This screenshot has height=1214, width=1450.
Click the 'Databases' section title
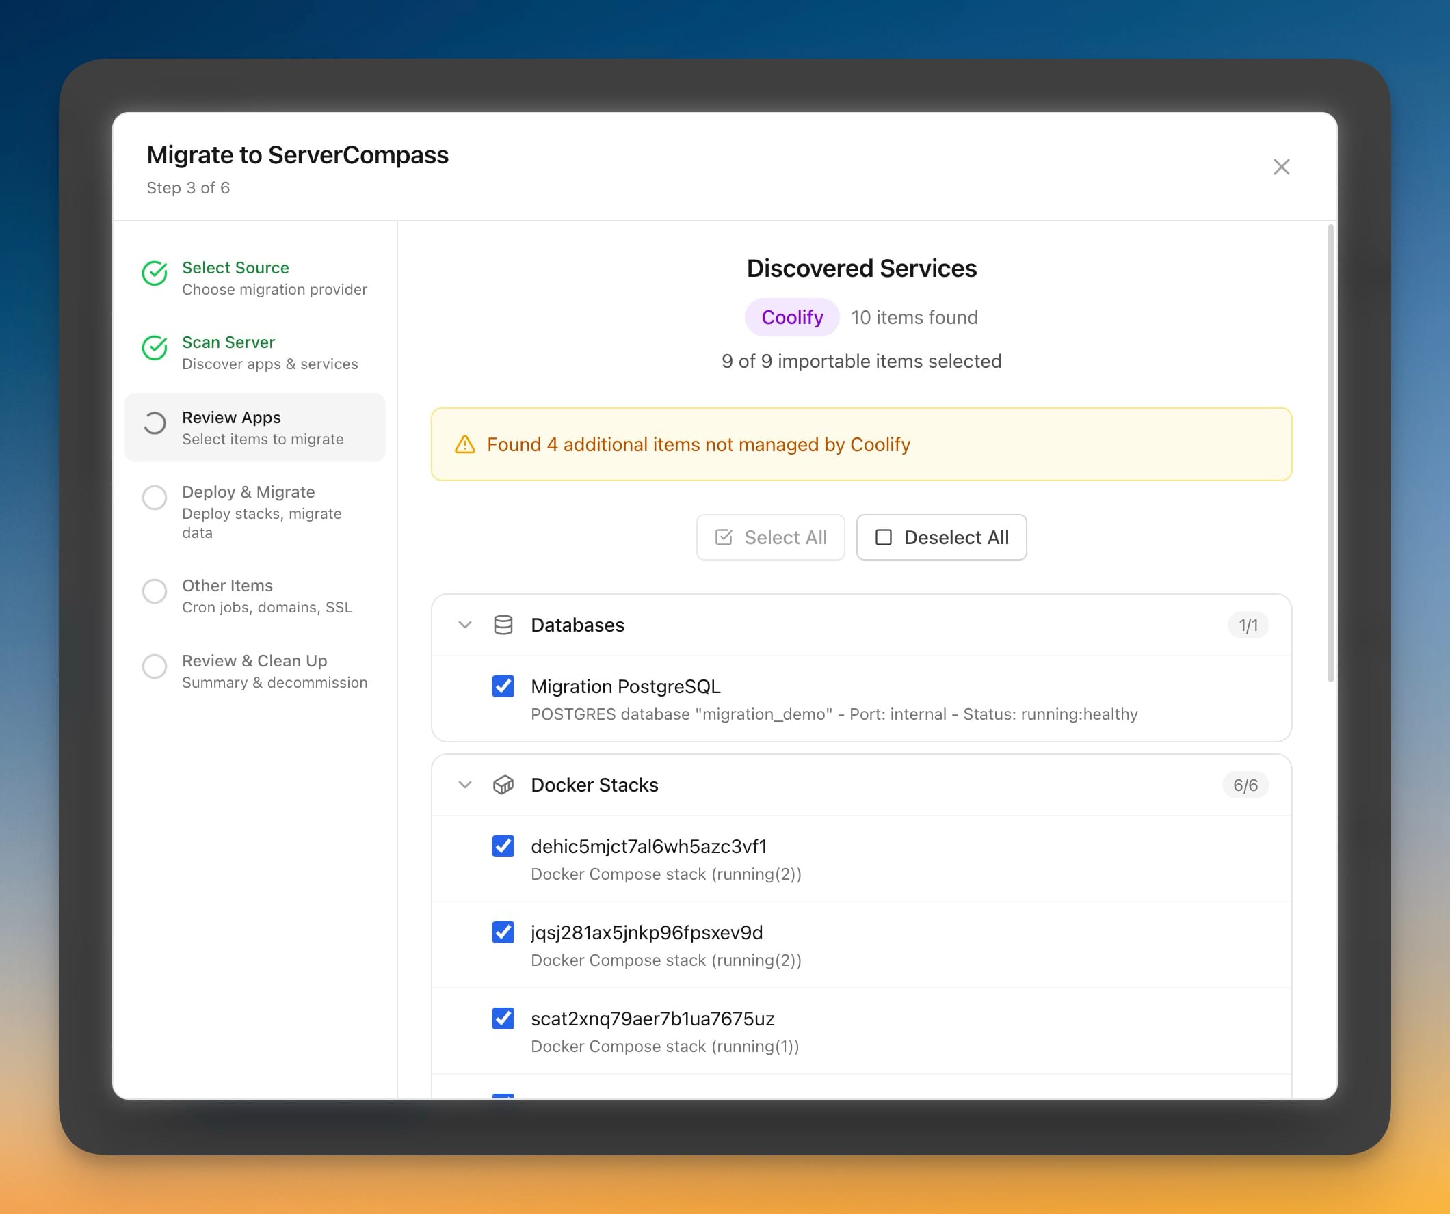click(x=577, y=625)
